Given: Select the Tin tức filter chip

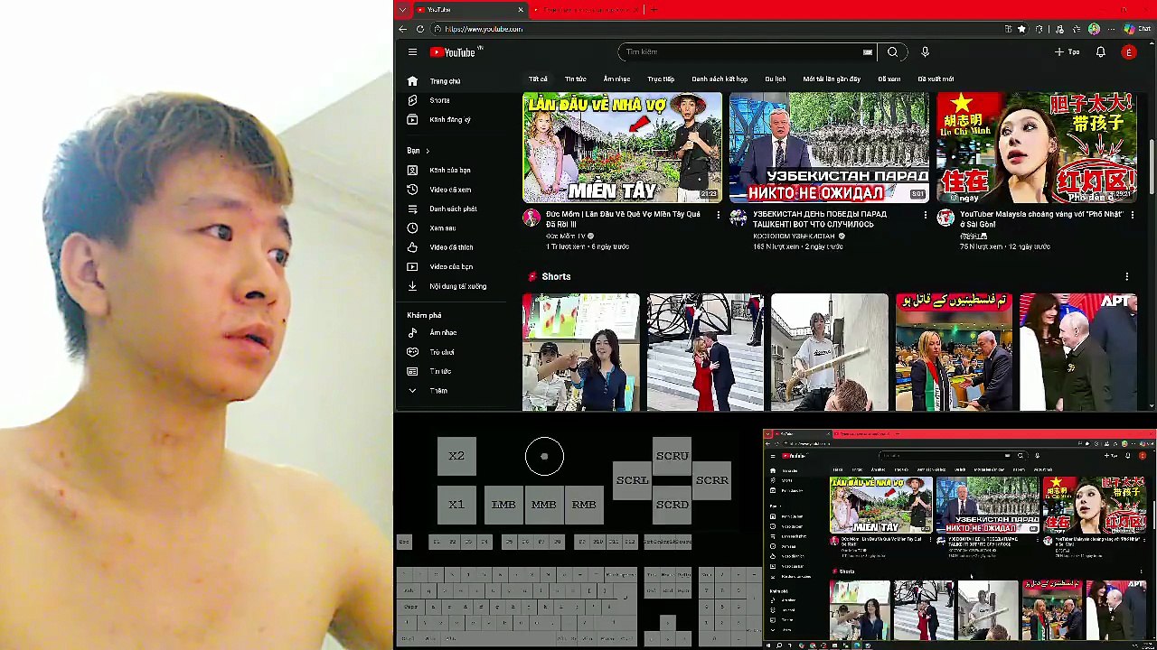Looking at the screenshot, I should pyautogui.click(x=575, y=79).
